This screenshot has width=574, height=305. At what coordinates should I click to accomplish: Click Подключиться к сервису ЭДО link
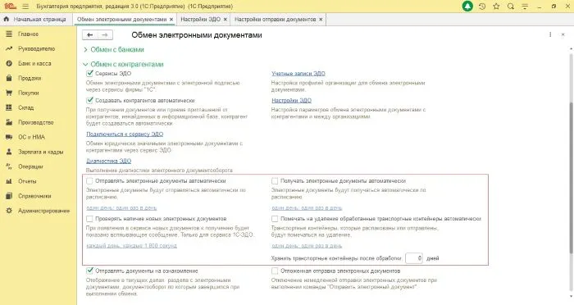tap(125, 134)
